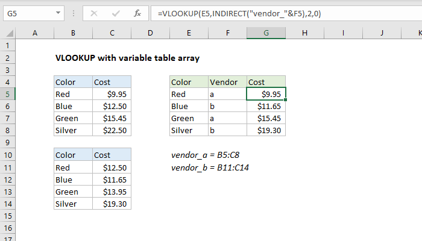Open the Insert Function fx icon
The width and height of the screenshot is (422, 241).
click(x=137, y=13)
